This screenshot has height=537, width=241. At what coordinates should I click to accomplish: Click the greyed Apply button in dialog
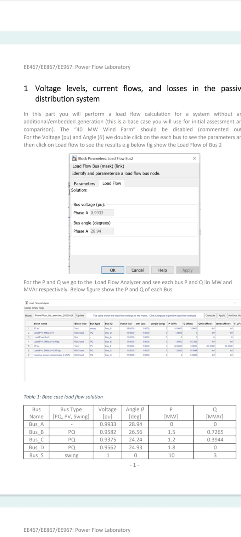click(x=187, y=270)
